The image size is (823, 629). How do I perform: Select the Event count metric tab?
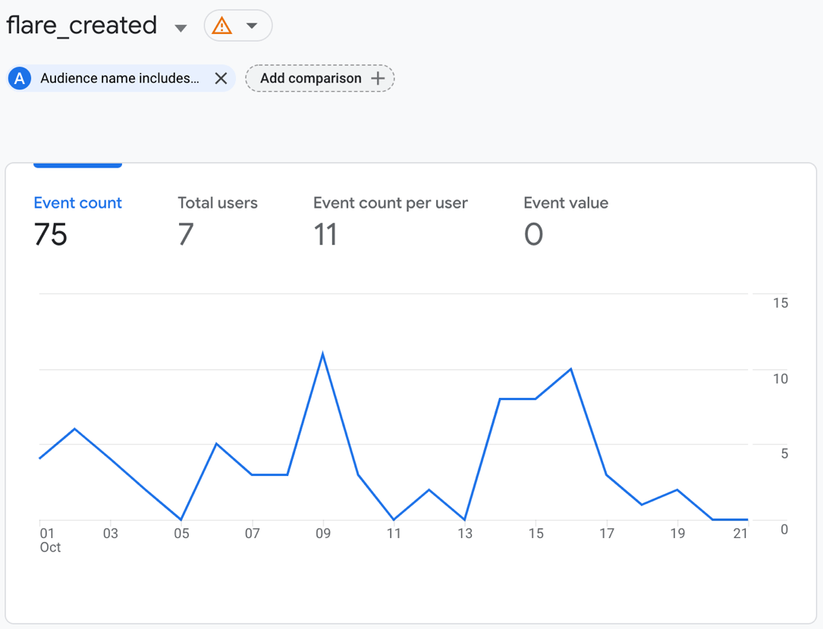pos(77,203)
